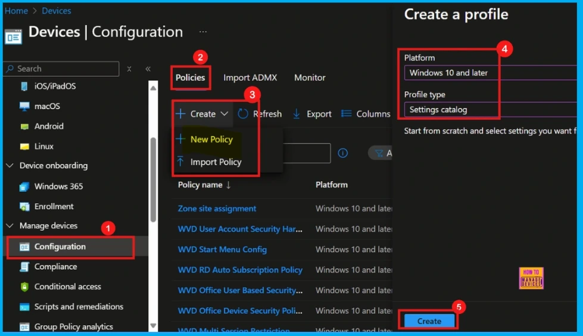Click the info icon beside search box
The image size is (583, 336).
pos(343,153)
